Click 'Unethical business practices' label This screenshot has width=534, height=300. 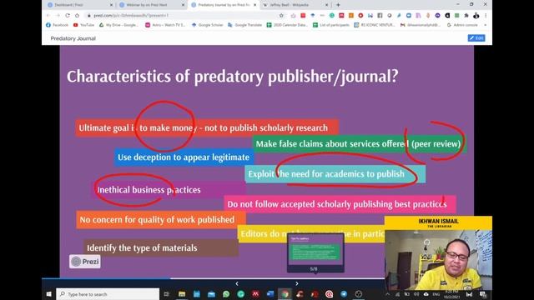pos(169,190)
